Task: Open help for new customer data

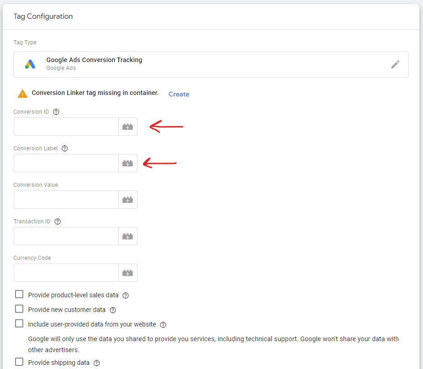Action: tap(113, 310)
